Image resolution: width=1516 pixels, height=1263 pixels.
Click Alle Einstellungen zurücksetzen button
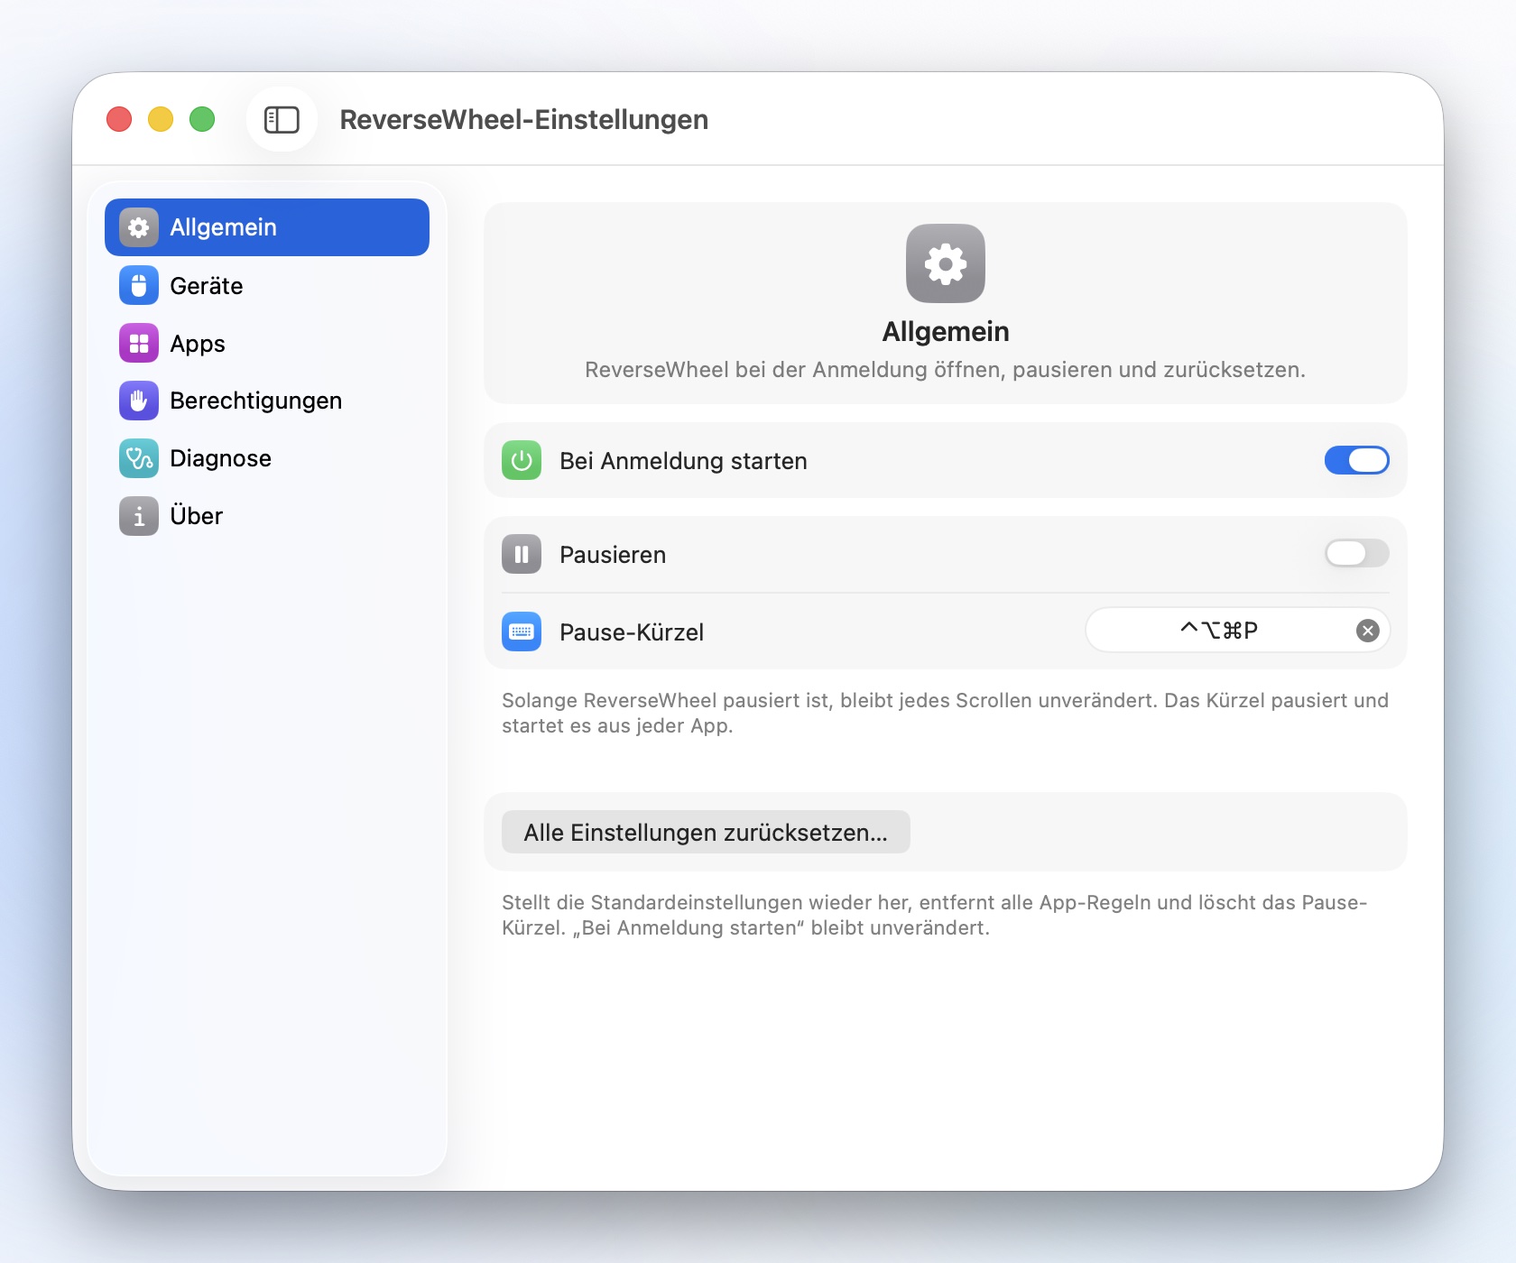tap(706, 832)
